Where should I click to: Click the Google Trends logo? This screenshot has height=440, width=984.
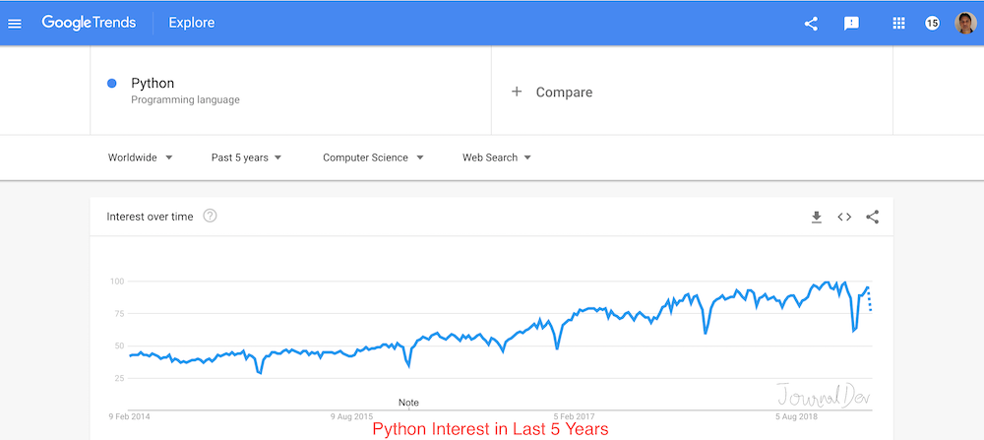89,23
